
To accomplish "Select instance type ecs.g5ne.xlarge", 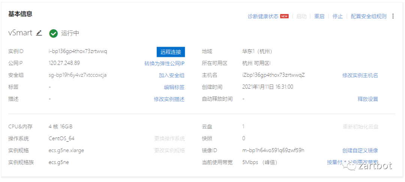I will (66, 150).
